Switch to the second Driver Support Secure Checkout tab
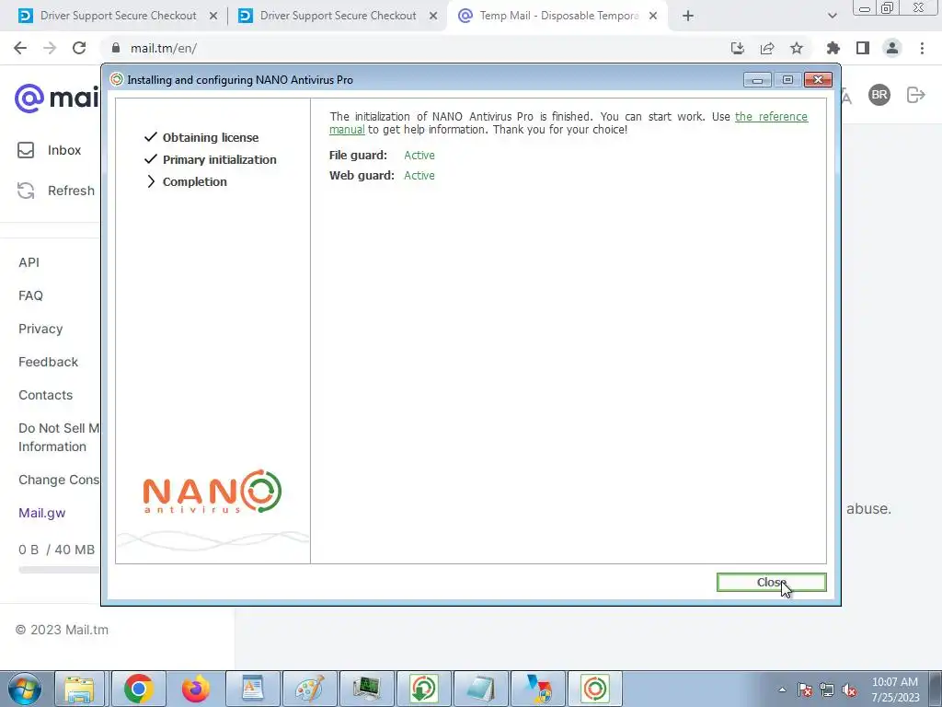 pyautogui.click(x=338, y=16)
